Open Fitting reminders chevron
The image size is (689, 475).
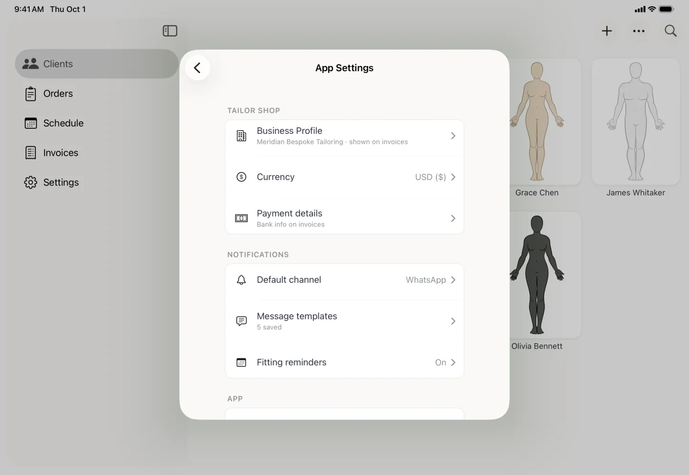[x=453, y=363]
